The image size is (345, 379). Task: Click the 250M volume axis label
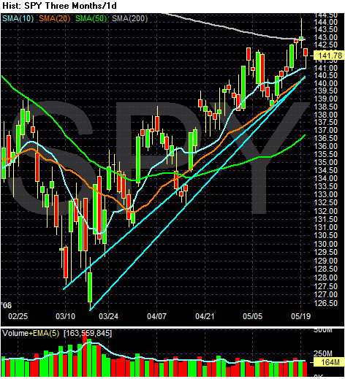pyautogui.click(x=323, y=353)
